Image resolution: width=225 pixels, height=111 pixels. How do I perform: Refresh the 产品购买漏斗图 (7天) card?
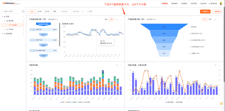pyautogui.click(x=117, y=19)
